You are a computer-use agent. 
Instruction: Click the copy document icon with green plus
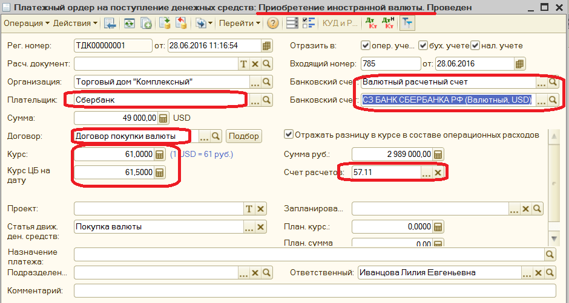tap(146, 24)
